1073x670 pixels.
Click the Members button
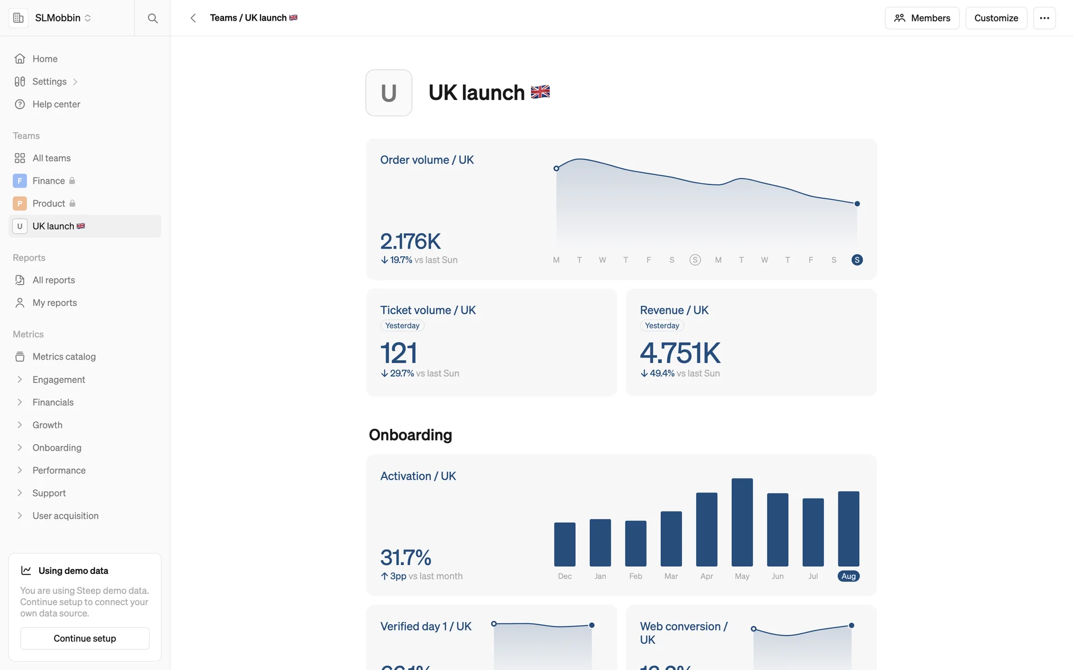click(922, 18)
